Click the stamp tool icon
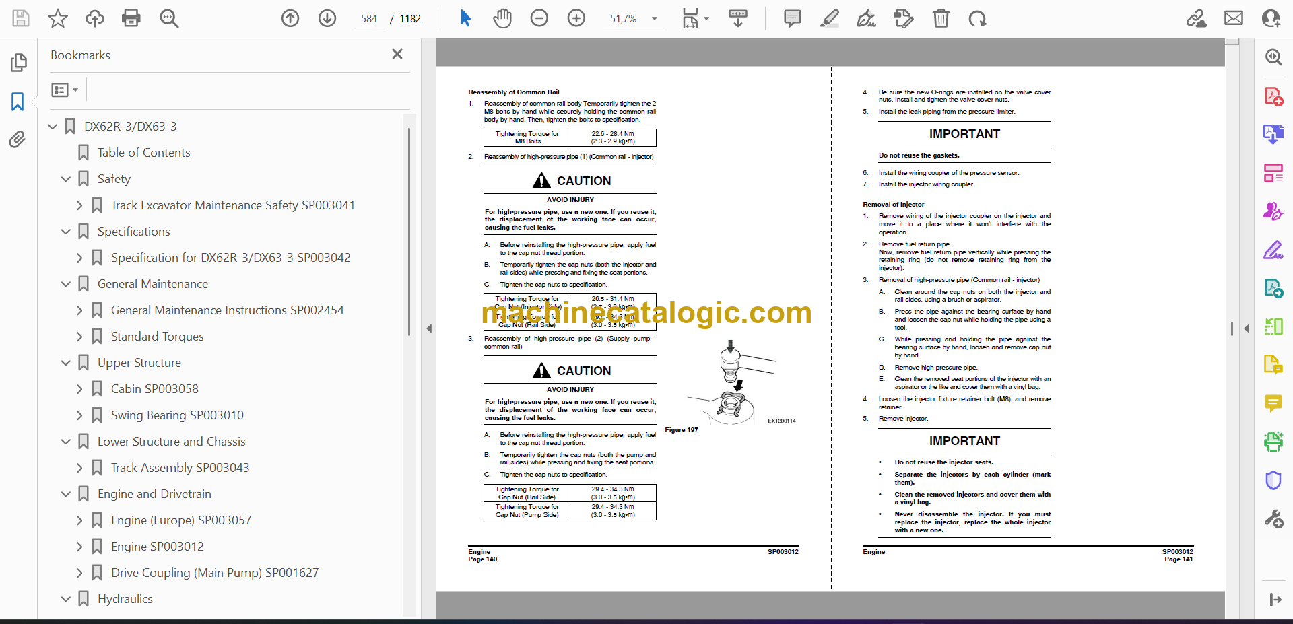 click(904, 18)
